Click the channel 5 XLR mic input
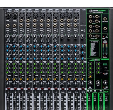 (x=36, y=15)
